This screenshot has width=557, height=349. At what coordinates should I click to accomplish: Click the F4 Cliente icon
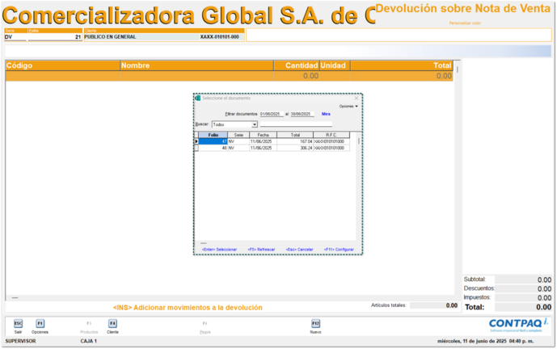112,323
